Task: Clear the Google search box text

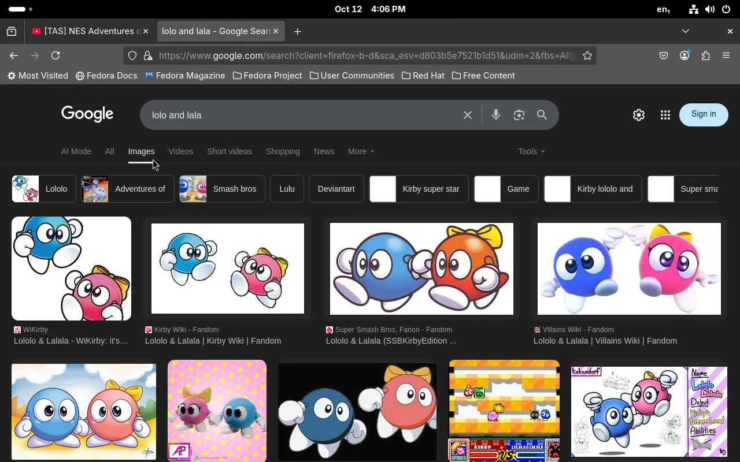Action: click(x=468, y=115)
